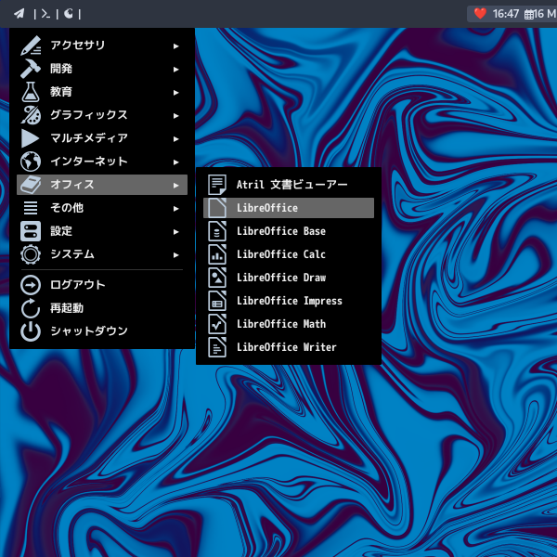This screenshot has height=557, width=557.
Task: Click the LibreOffice Impress icon
Action: click(x=216, y=301)
